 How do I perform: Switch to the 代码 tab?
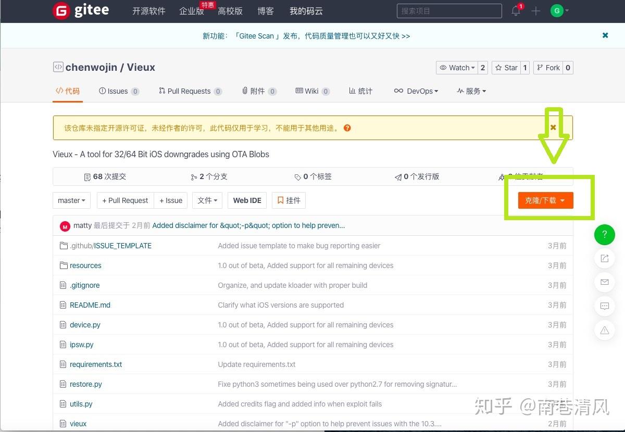pos(68,91)
